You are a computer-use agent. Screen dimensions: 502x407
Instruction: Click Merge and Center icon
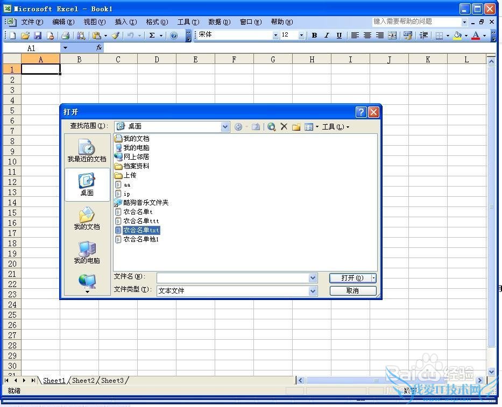click(x=392, y=35)
